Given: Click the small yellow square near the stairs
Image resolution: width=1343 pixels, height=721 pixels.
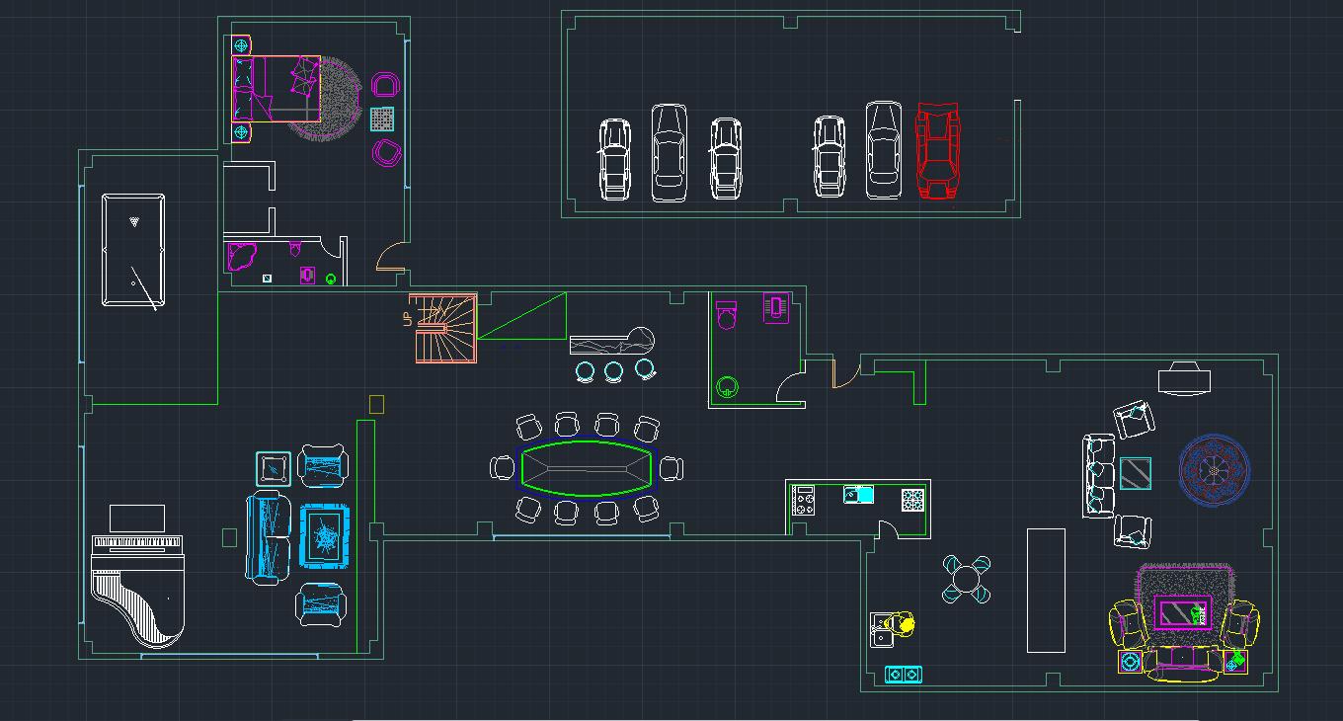Looking at the screenshot, I should 376,404.
